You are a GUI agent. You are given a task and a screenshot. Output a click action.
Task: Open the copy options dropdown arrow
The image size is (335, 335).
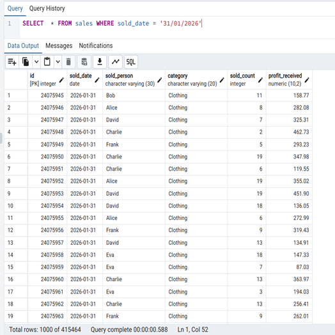[x=36, y=62]
